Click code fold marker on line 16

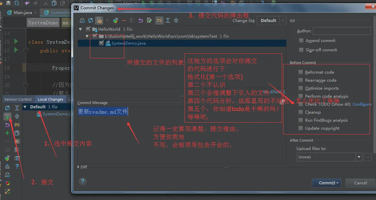point(26,50)
